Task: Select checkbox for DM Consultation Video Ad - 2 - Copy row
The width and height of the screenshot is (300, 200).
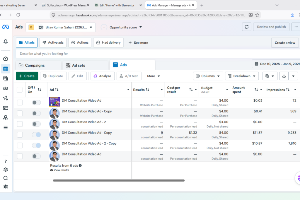Action: coord(20,145)
